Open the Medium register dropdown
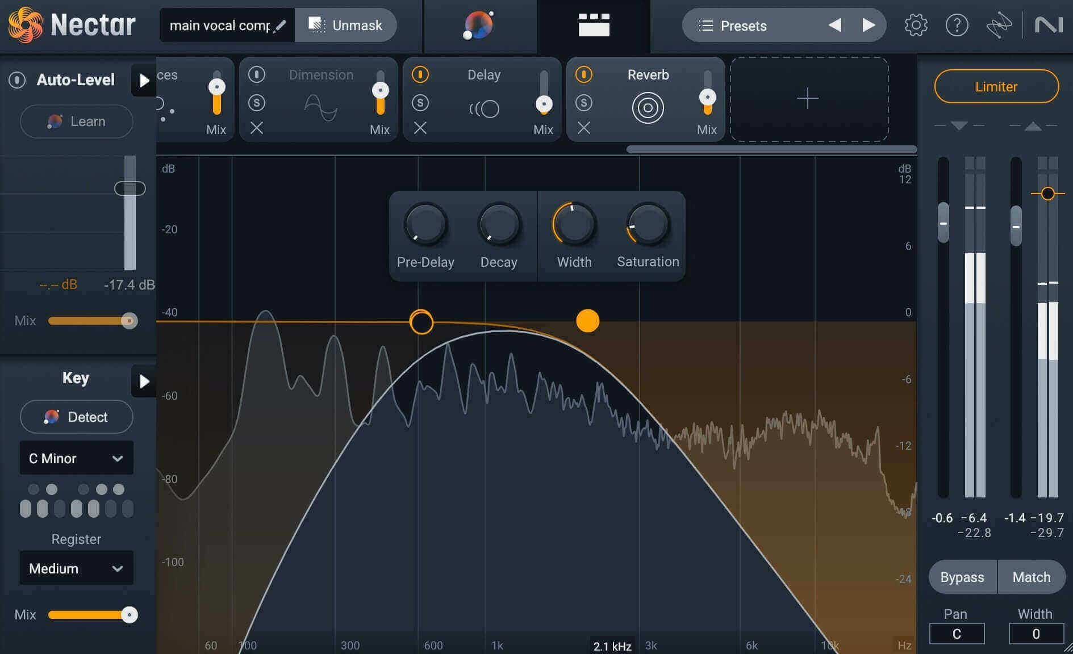 pos(76,568)
